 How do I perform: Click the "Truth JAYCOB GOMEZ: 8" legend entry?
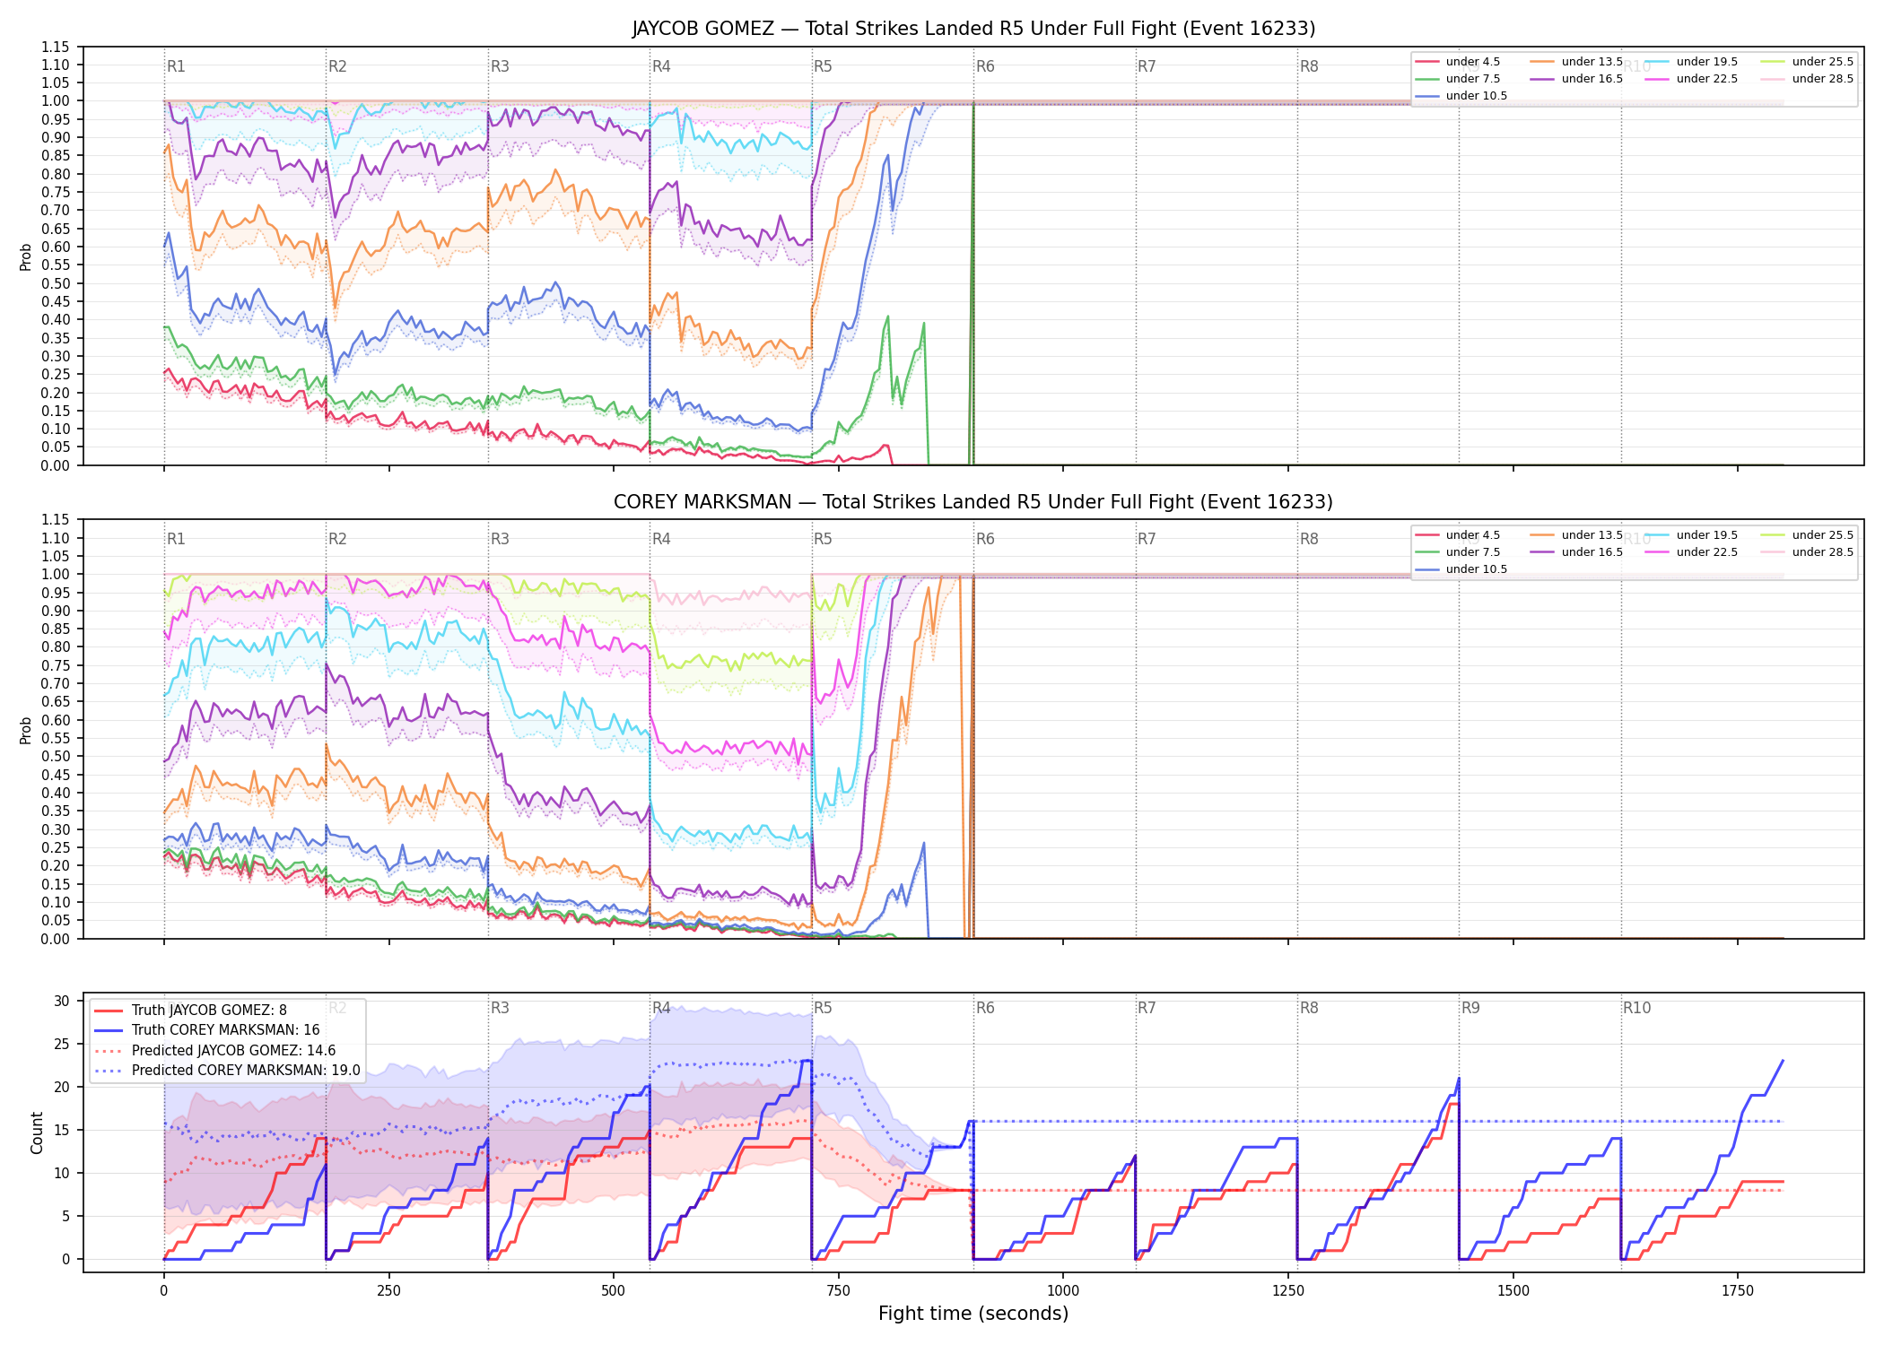click(x=191, y=1010)
